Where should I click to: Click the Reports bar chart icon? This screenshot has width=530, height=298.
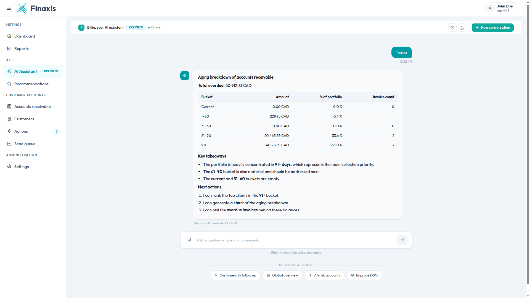[9, 49]
